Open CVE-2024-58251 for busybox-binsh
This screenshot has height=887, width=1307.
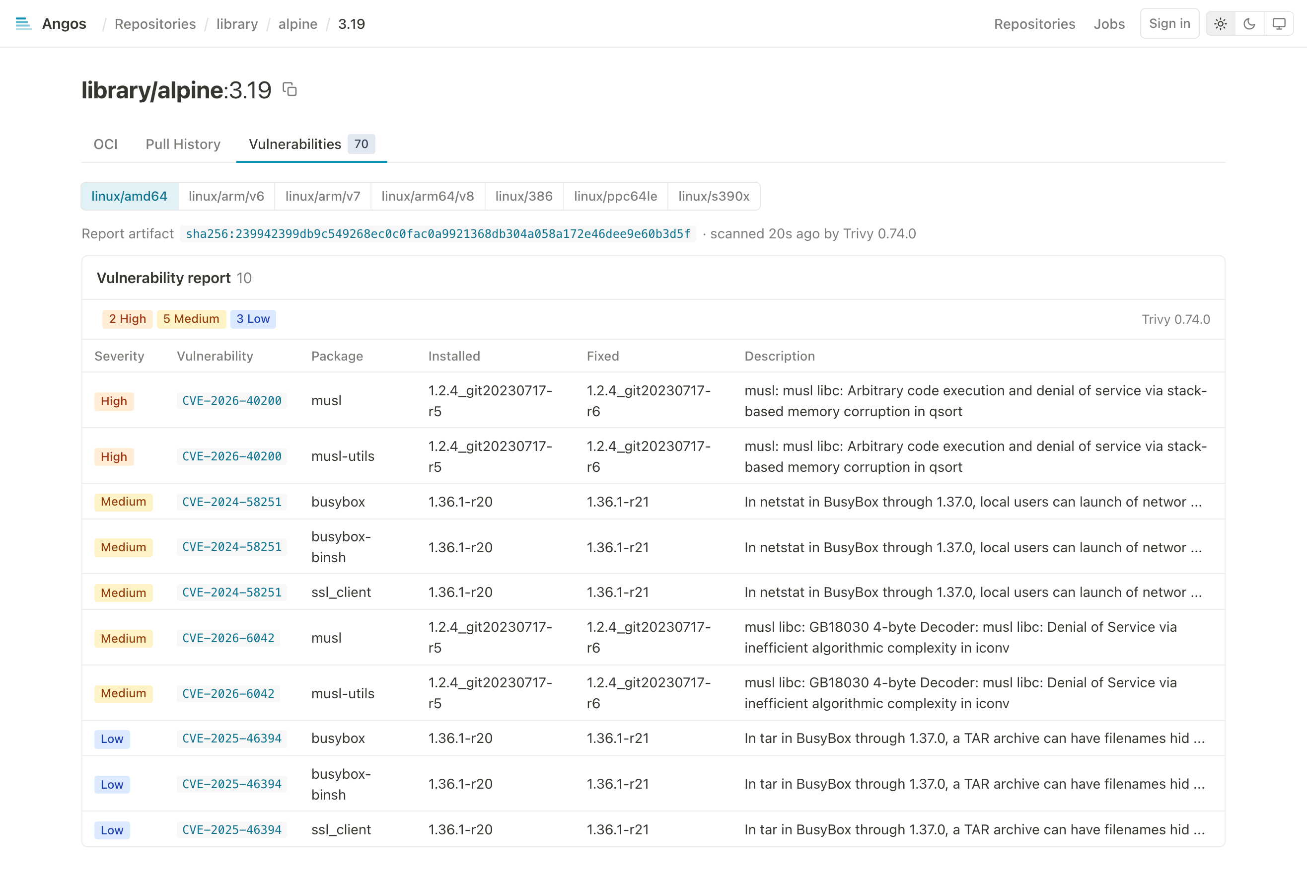232,547
